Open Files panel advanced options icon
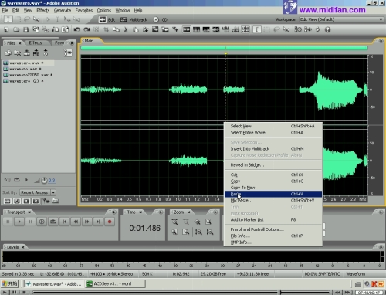Screen dimensions: 386x295 [x=68, y=53]
